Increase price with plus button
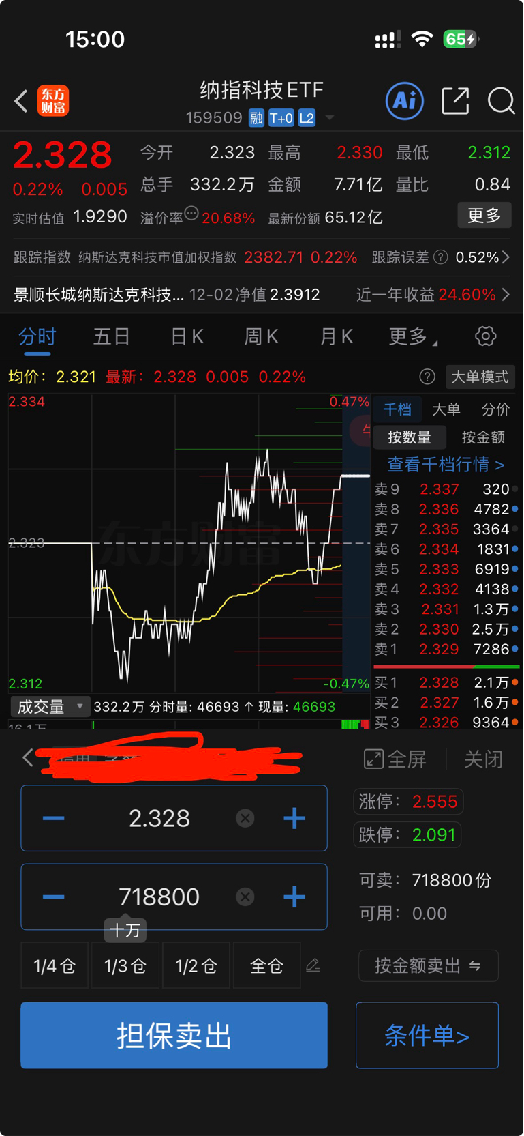This screenshot has height=1136, width=524. [294, 818]
